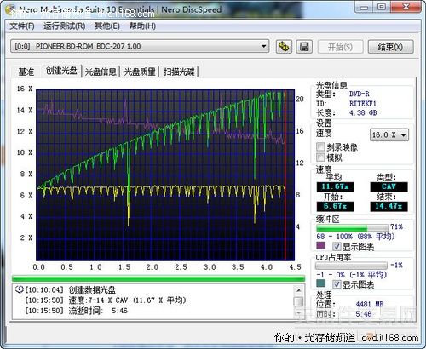Switch to the 基准 tab
The image size is (426, 349).
click(26, 72)
